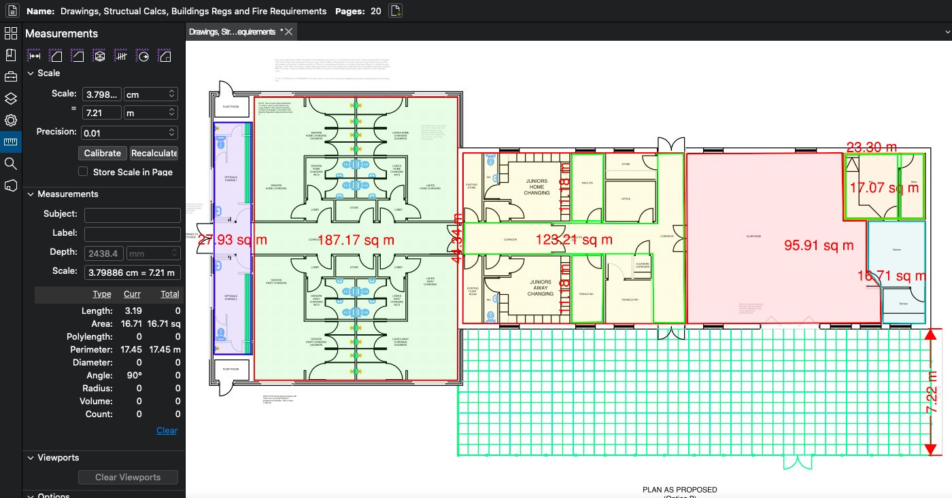
Task: Open the layers sidebar panel
Action: tap(10, 99)
